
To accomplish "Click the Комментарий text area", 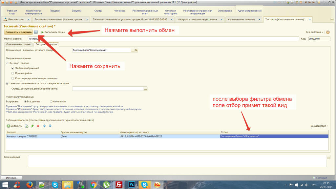I will 177,161.
